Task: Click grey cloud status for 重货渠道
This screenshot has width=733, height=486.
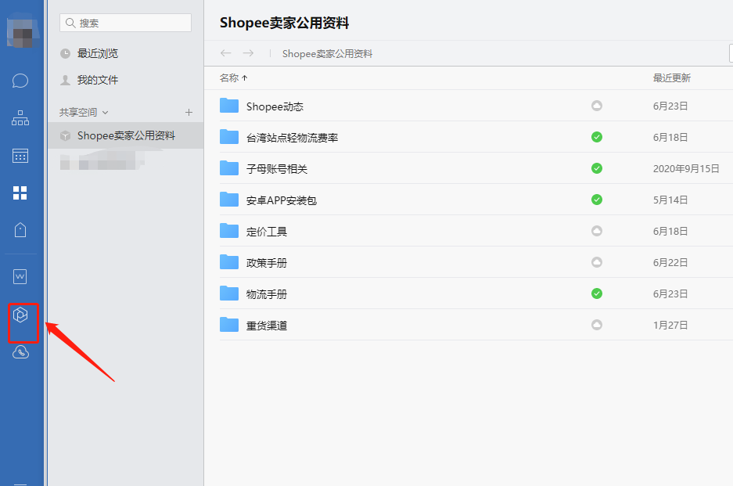Action: [597, 325]
